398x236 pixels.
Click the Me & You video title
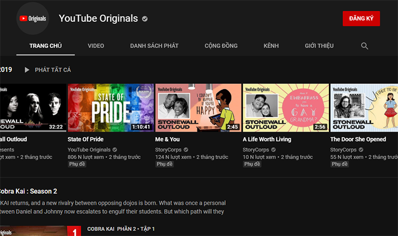tap(167, 140)
